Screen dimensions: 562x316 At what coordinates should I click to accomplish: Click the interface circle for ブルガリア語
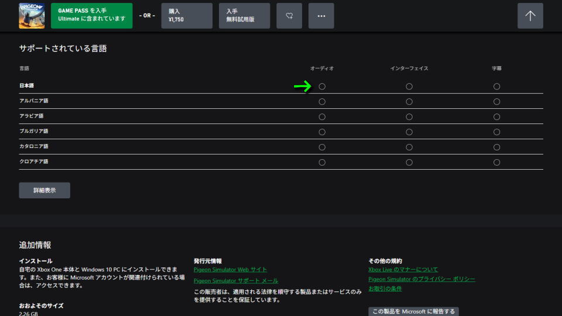pos(409,132)
